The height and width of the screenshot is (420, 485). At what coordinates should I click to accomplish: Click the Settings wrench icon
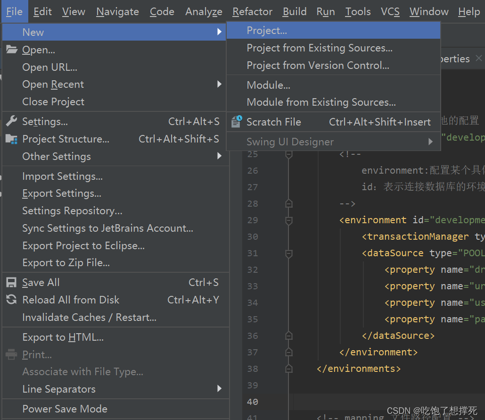coord(11,121)
